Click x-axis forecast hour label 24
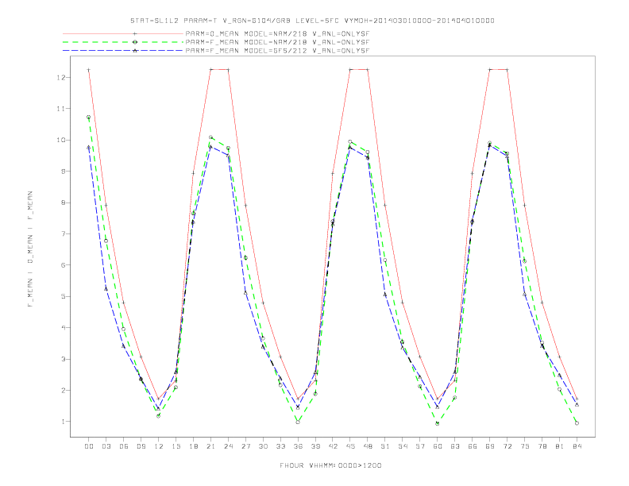Viewport: 629px width, 486px height. tap(228, 446)
